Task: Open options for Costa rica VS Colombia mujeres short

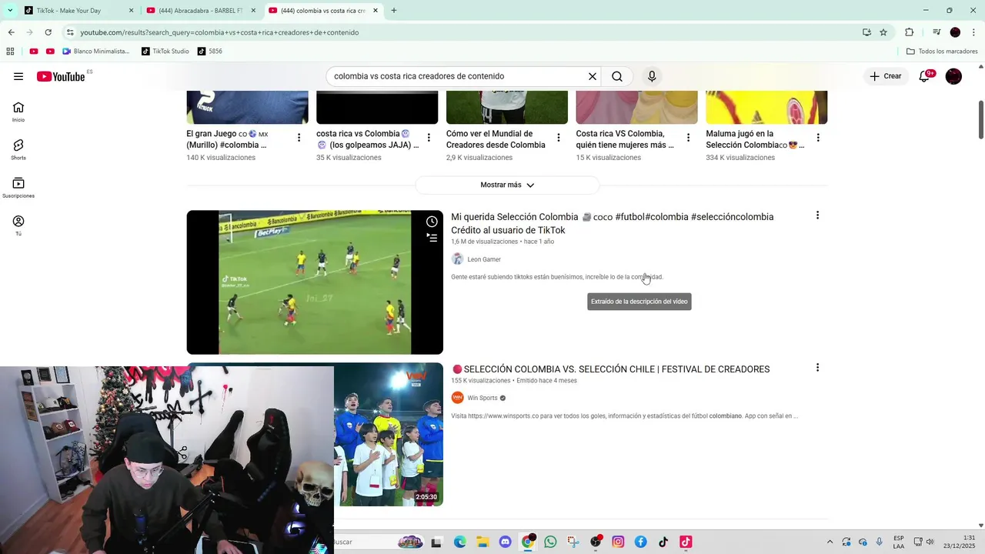Action: 688,138
